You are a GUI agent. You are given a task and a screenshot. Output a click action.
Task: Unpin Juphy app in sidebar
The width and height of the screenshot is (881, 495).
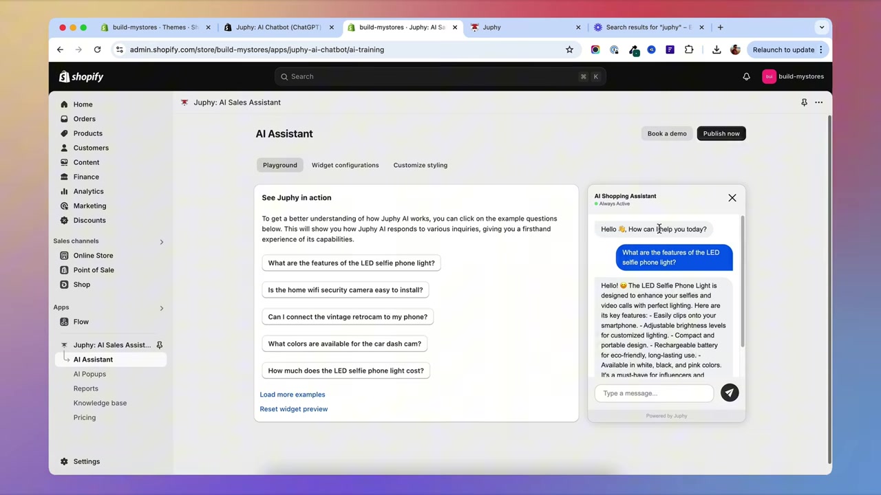pyautogui.click(x=159, y=345)
